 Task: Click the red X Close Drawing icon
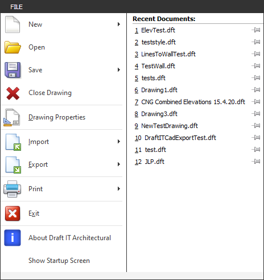(x=13, y=93)
